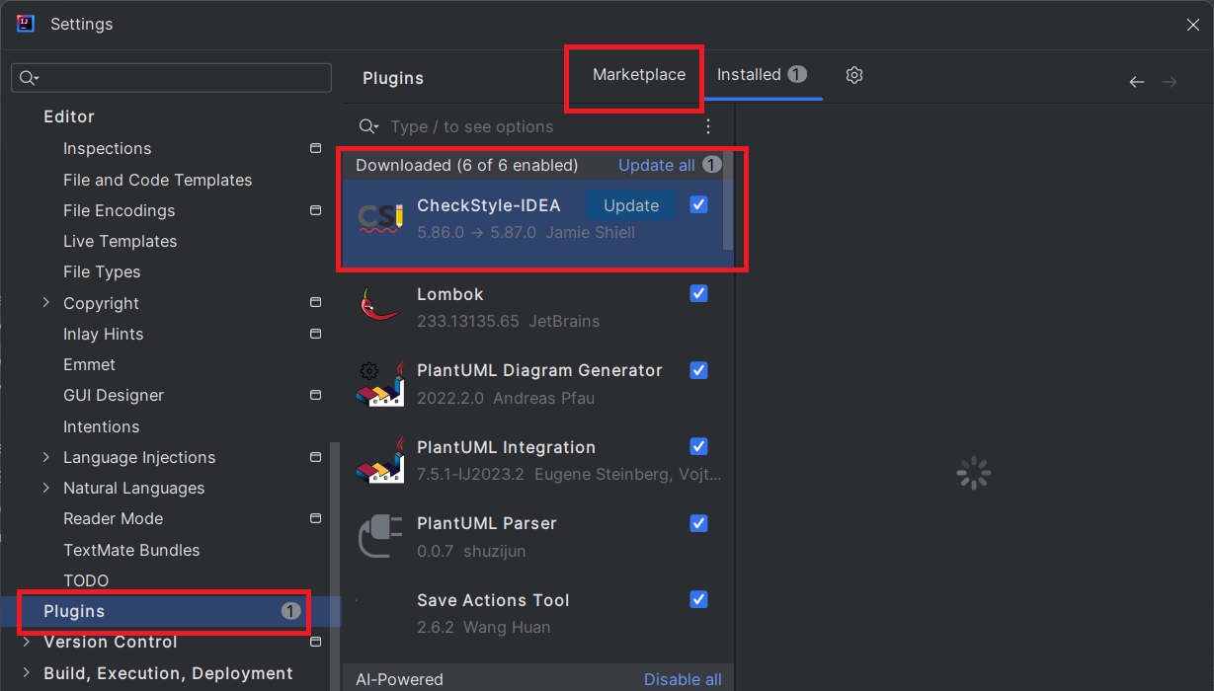
Task: Click the Update all link
Action: click(657, 165)
